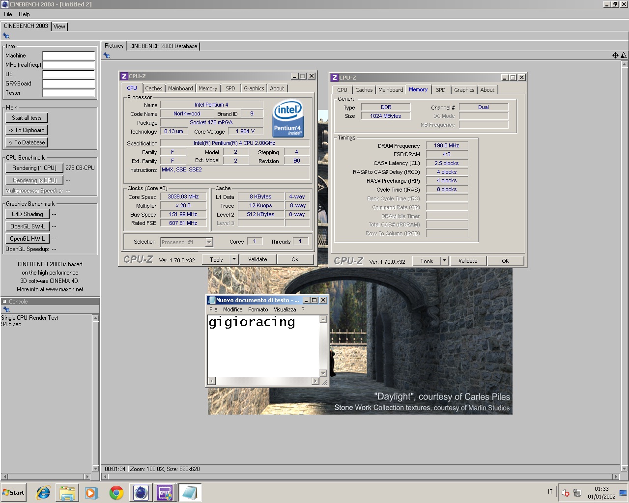The height and width of the screenshot is (503, 629).
Task: Click the pin icon in Console panel
Action: pos(6,309)
